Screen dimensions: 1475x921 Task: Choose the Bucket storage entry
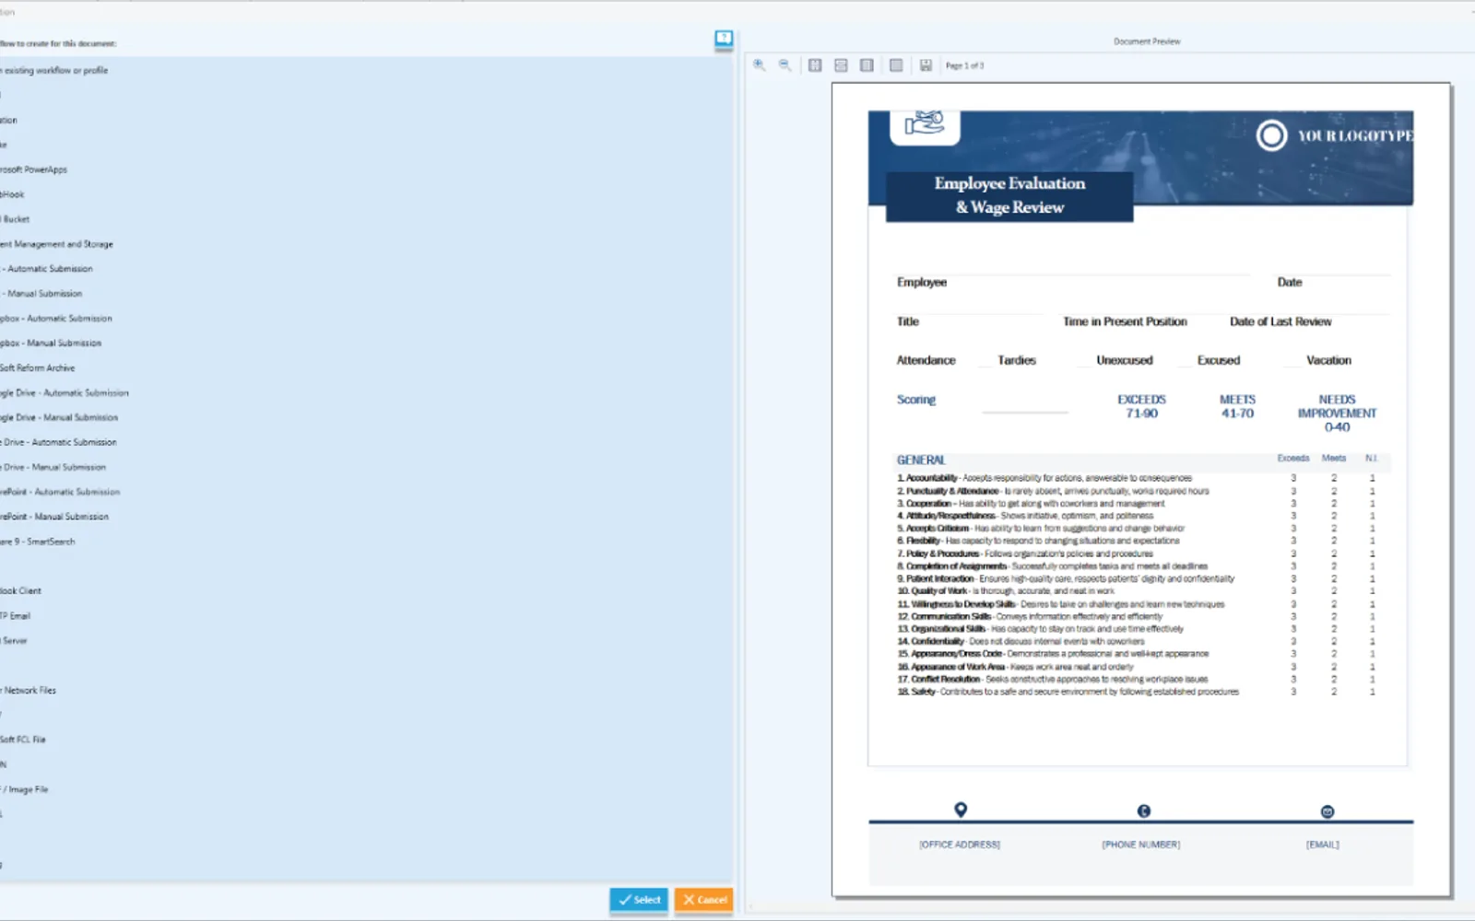coord(16,219)
